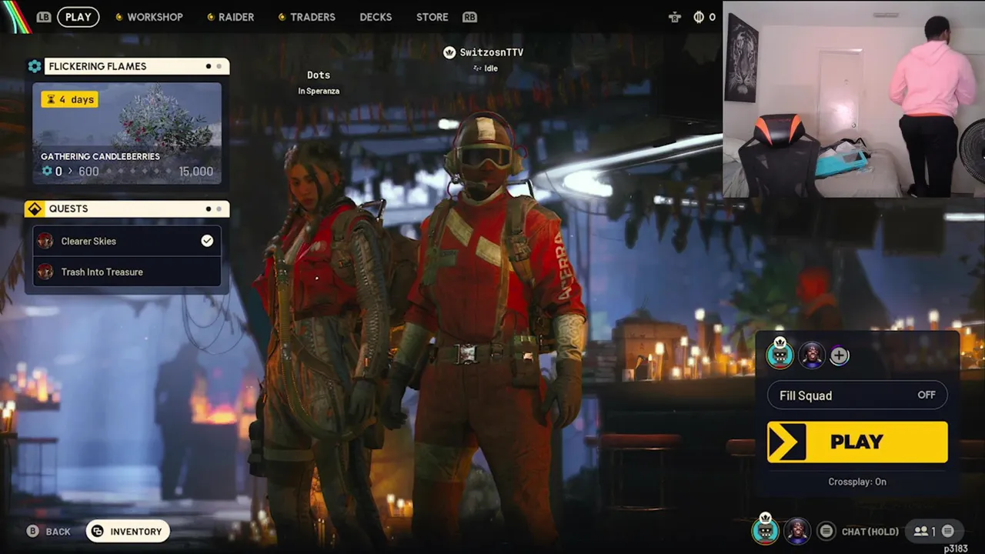Click the 4 days timer badge
Image resolution: width=985 pixels, height=554 pixels.
[70, 99]
